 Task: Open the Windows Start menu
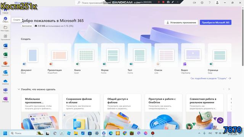[5, 133]
